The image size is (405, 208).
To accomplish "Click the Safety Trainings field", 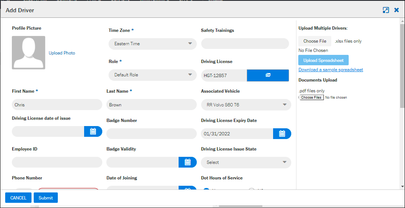I will click(245, 44).
